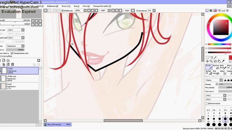Screen dimensions: 232x130
Task: Switch to the New_Canvas.png document tab
Action: pos(57,125)
